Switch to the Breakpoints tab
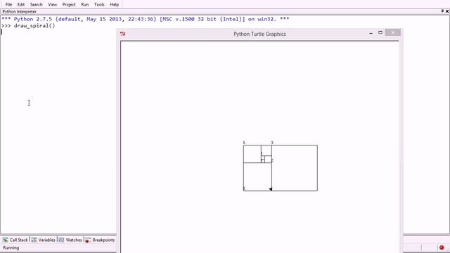 (x=100, y=240)
